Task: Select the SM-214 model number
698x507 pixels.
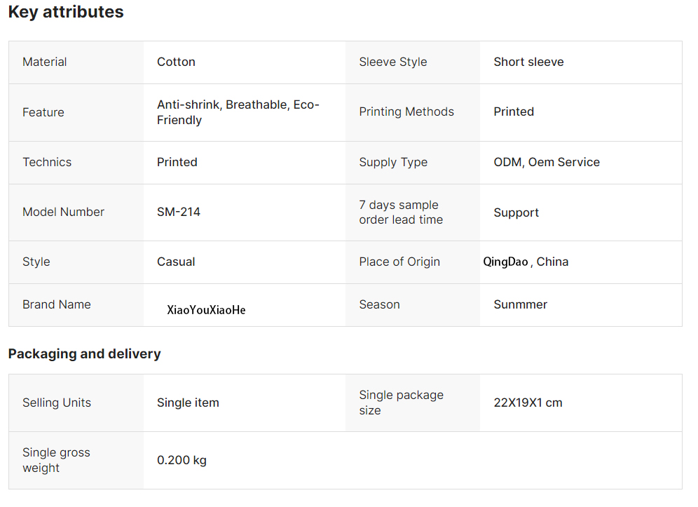Action: point(179,212)
